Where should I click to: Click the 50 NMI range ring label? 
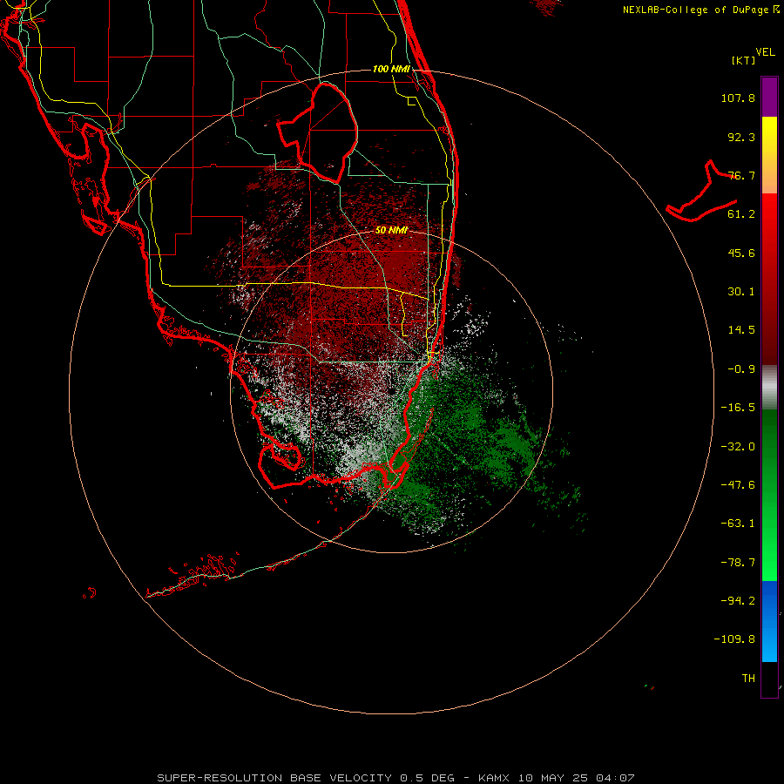391,231
